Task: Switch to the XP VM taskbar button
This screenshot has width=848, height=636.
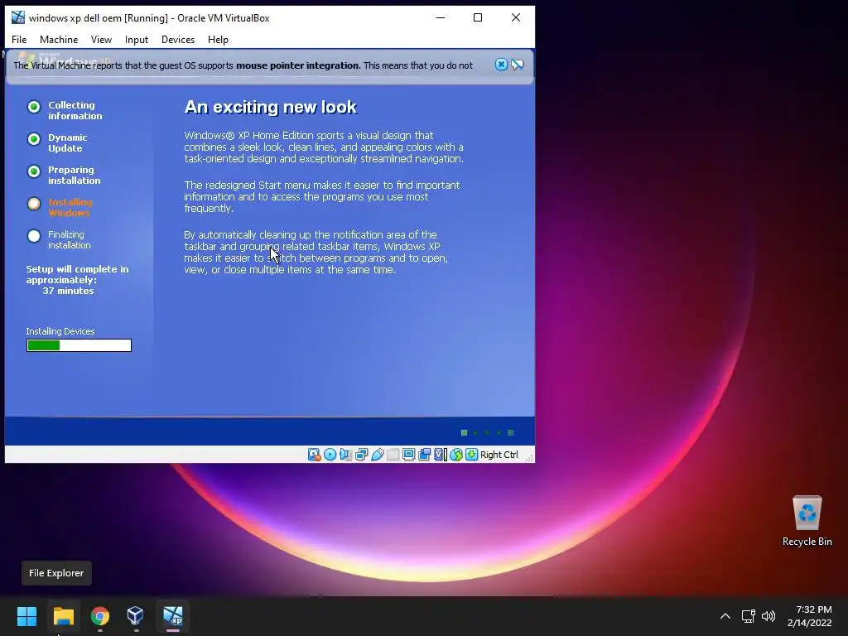Action: 173,616
